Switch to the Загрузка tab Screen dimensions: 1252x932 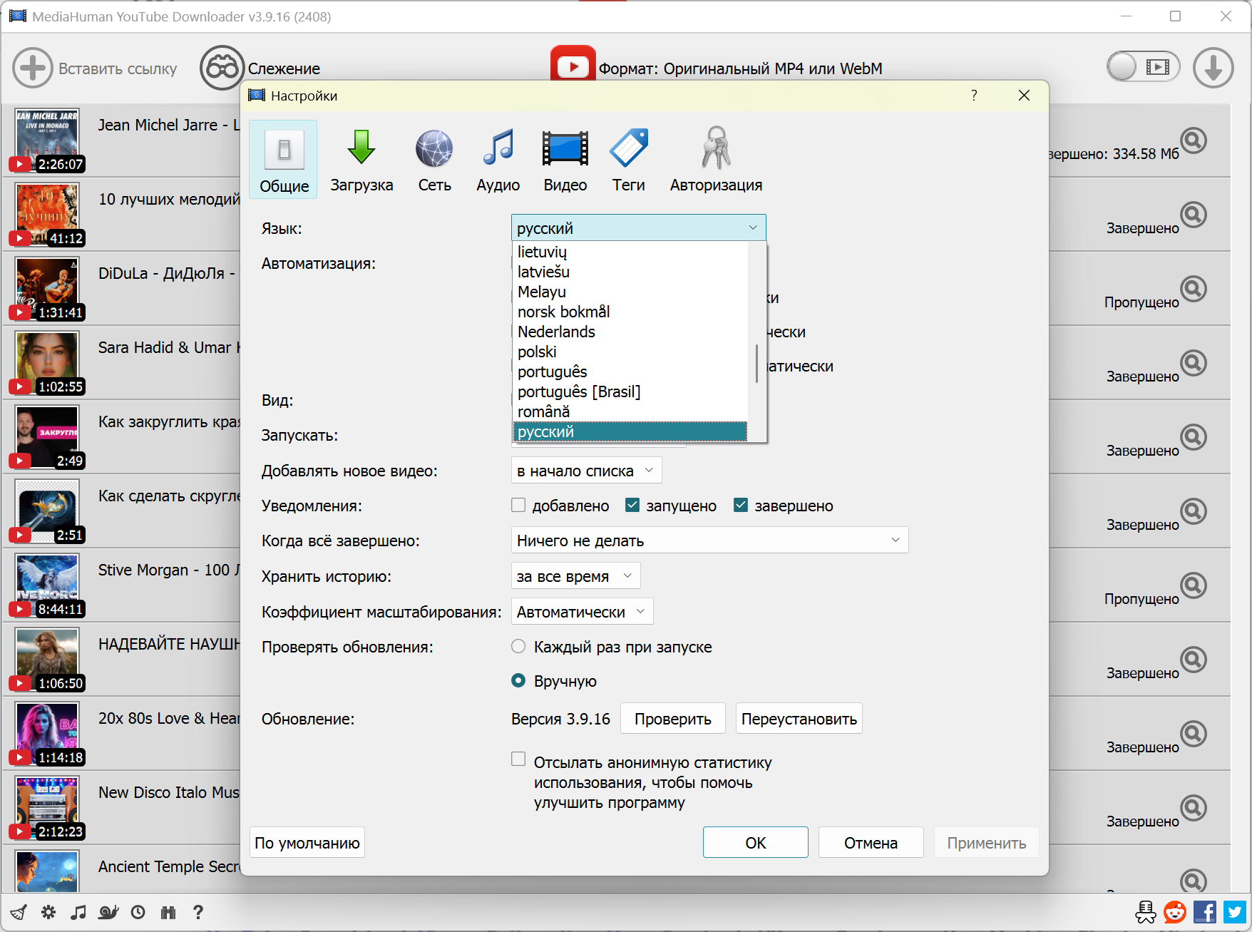361,160
